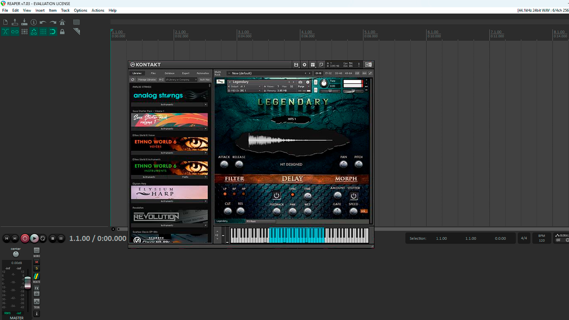Click wrench icon to edit Legendary instrument
569x320 pixels.
click(220, 82)
